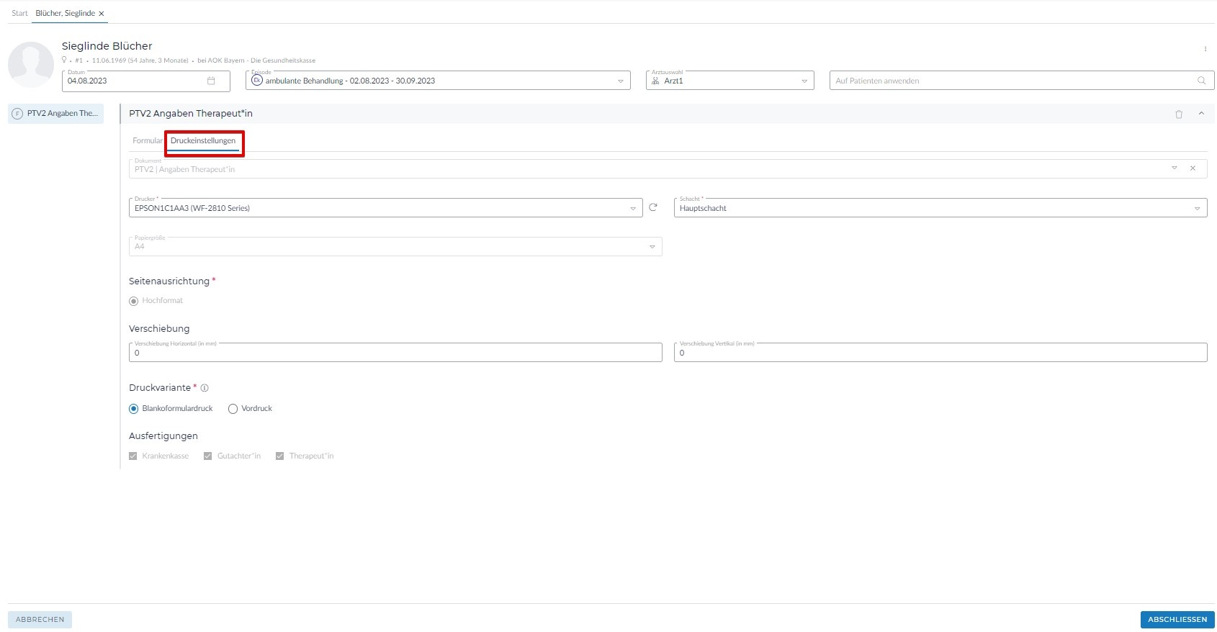Click the Druckvariante info icon
This screenshot has height=632, width=1217.
click(205, 388)
